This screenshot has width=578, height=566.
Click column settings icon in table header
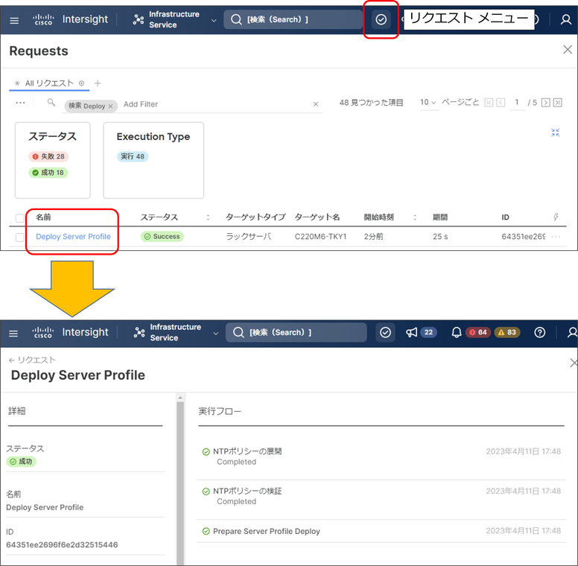(556, 217)
